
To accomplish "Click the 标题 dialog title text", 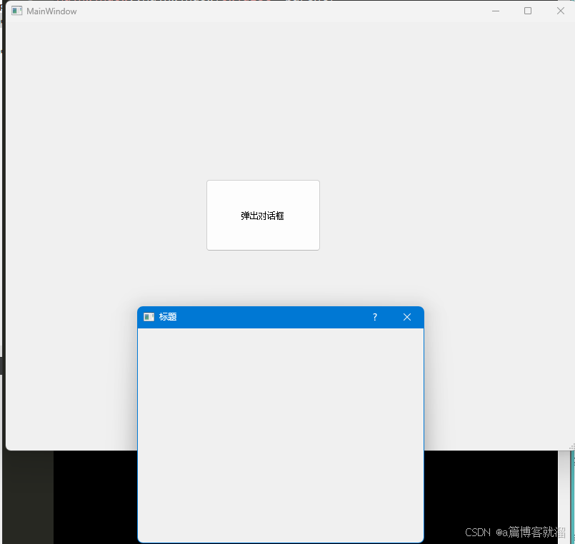I will pos(168,317).
